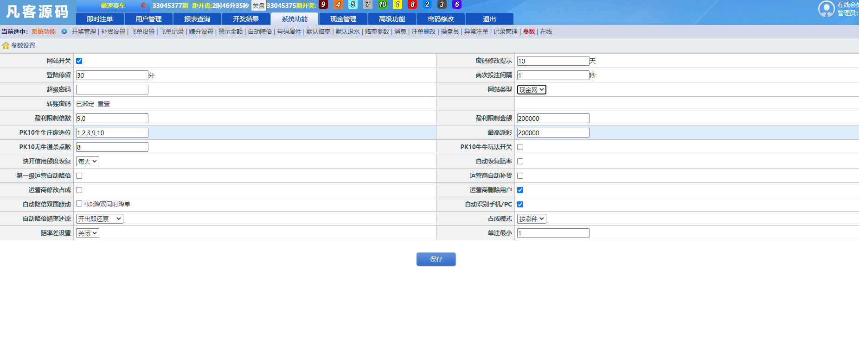Open the 占成模式 按彩种 dropdown

532,219
